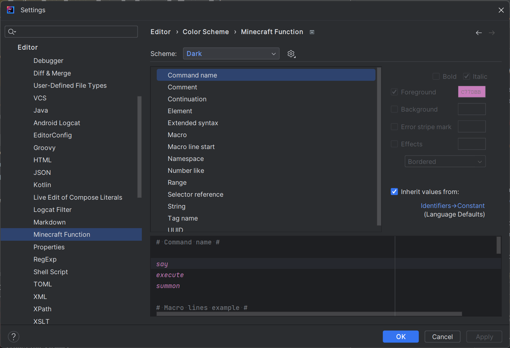This screenshot has width=510, height=348.
Task: Click the Background color swatch
Action: point(472,109)
